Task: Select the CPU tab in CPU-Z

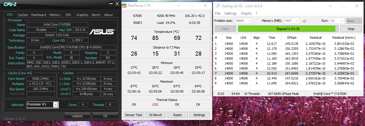Action: [10, 15]
